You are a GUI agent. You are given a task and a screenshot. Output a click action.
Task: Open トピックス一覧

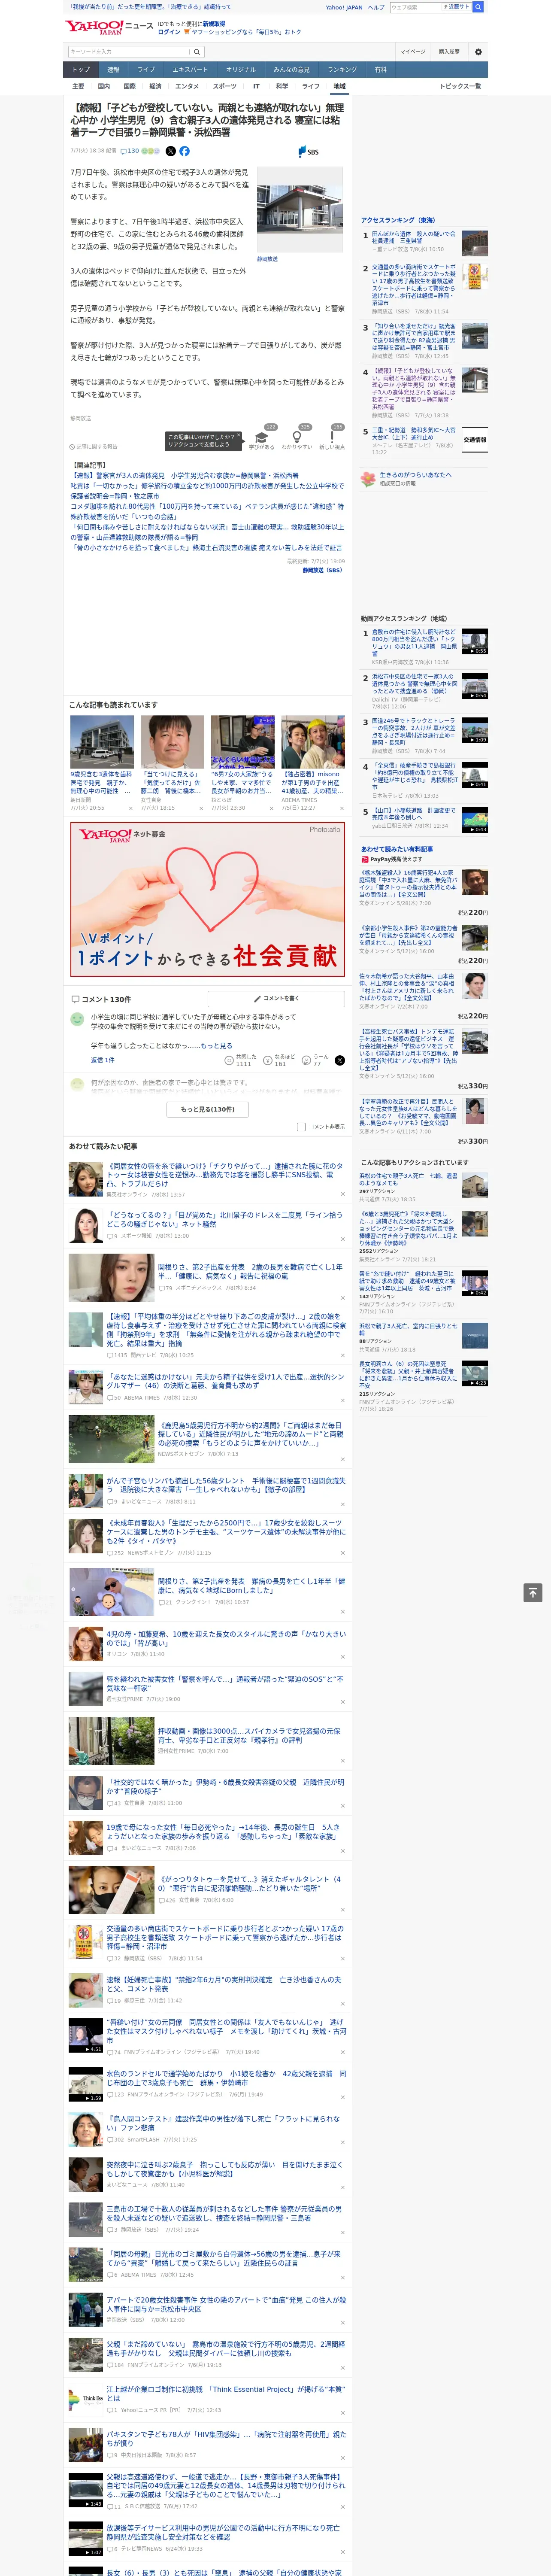pos(460,86)
